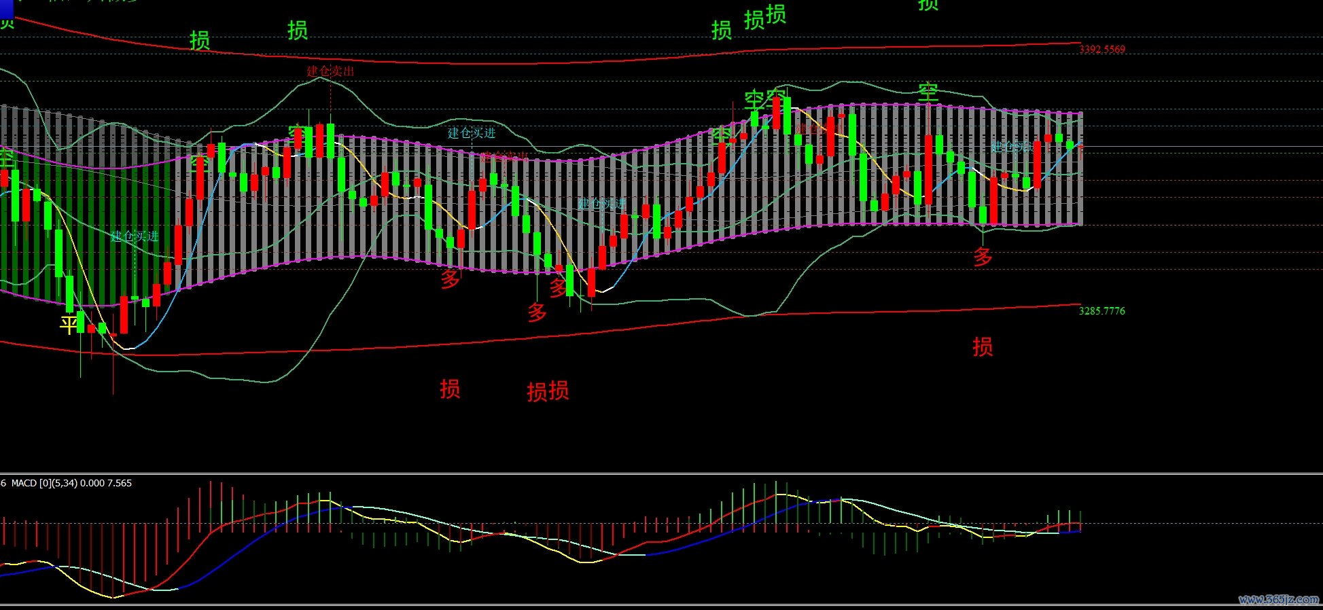Click the tall red candle below rightmost 空
The image size is (1323, 610).
[928, 170]
